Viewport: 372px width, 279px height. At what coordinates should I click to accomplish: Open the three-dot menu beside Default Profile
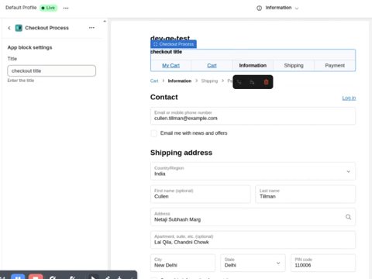click(x=66, y=8)
